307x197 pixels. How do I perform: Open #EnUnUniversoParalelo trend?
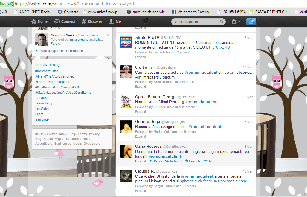click(x=52, y=82)
